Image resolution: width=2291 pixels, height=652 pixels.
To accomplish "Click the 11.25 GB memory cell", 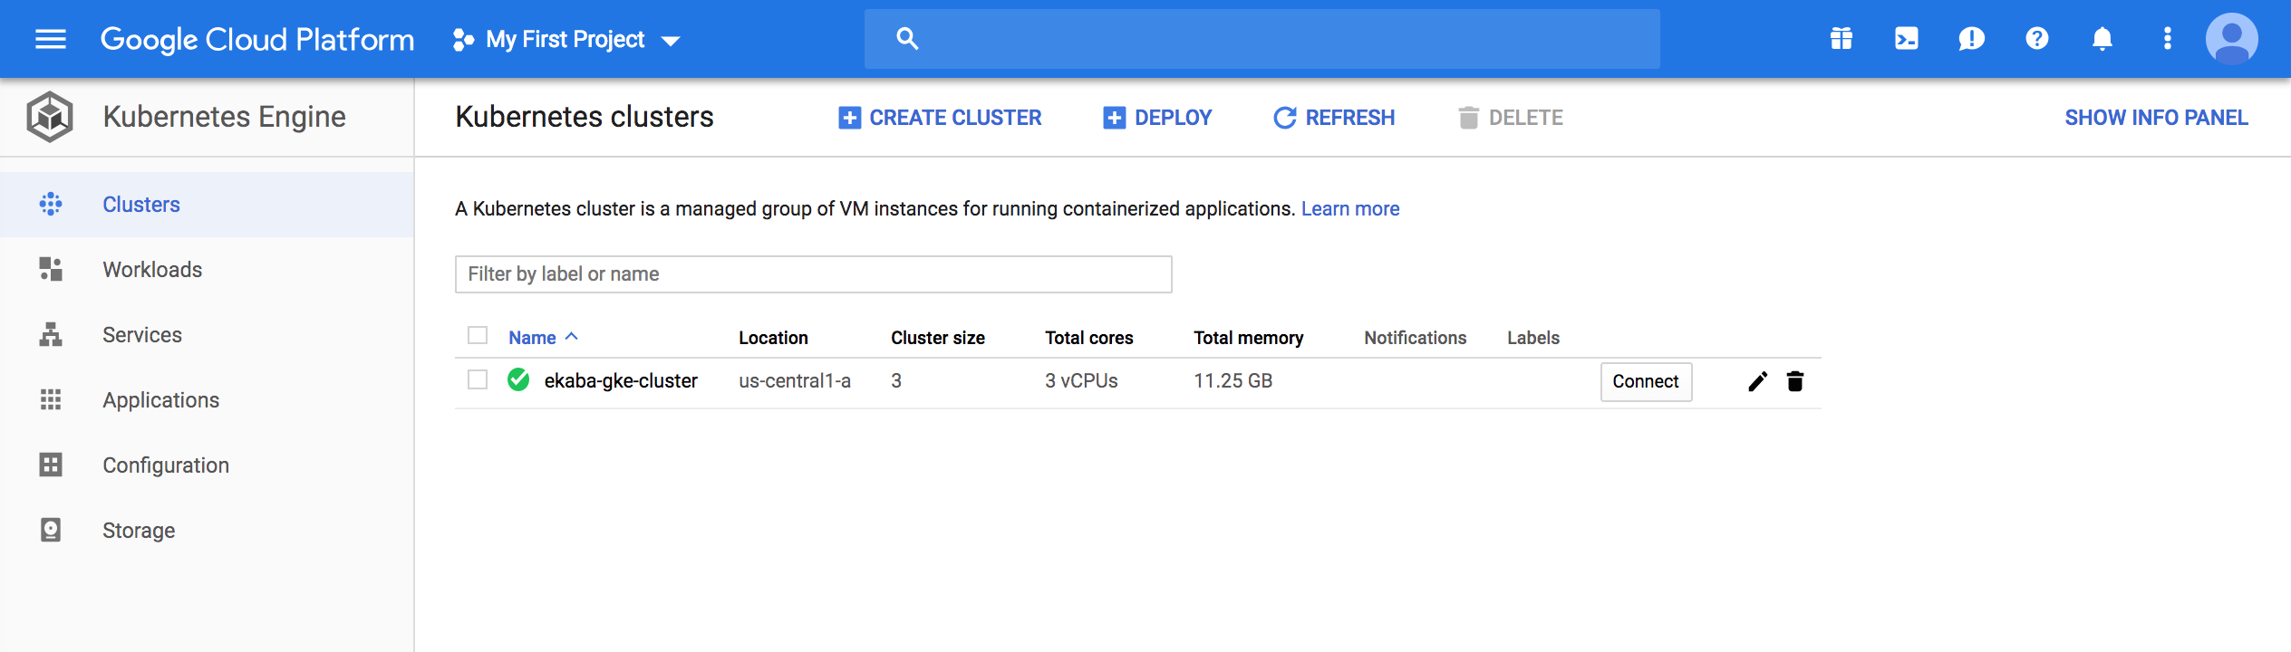I will (x=1233, y=381).
